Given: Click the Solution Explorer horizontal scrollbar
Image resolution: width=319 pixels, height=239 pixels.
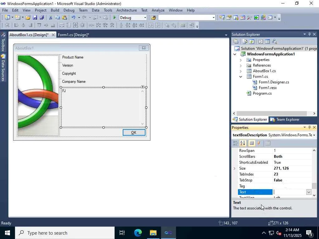Looking at the screenshot, I should 272,113.
